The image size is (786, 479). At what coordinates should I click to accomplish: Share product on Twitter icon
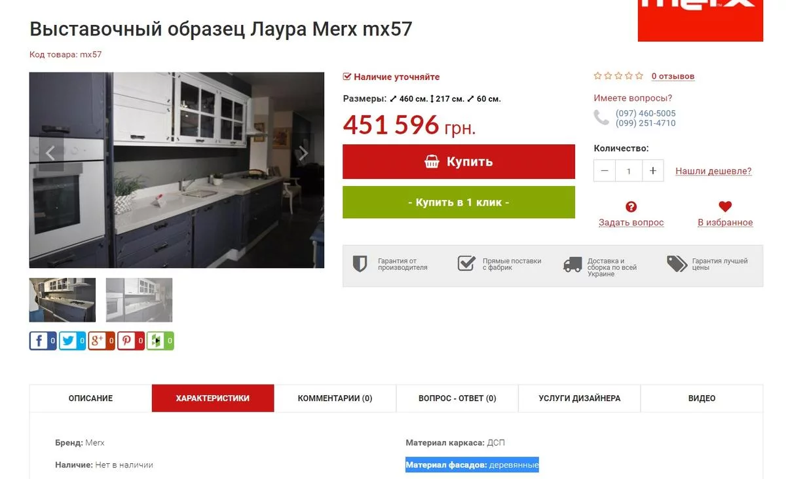pos(68,341)
